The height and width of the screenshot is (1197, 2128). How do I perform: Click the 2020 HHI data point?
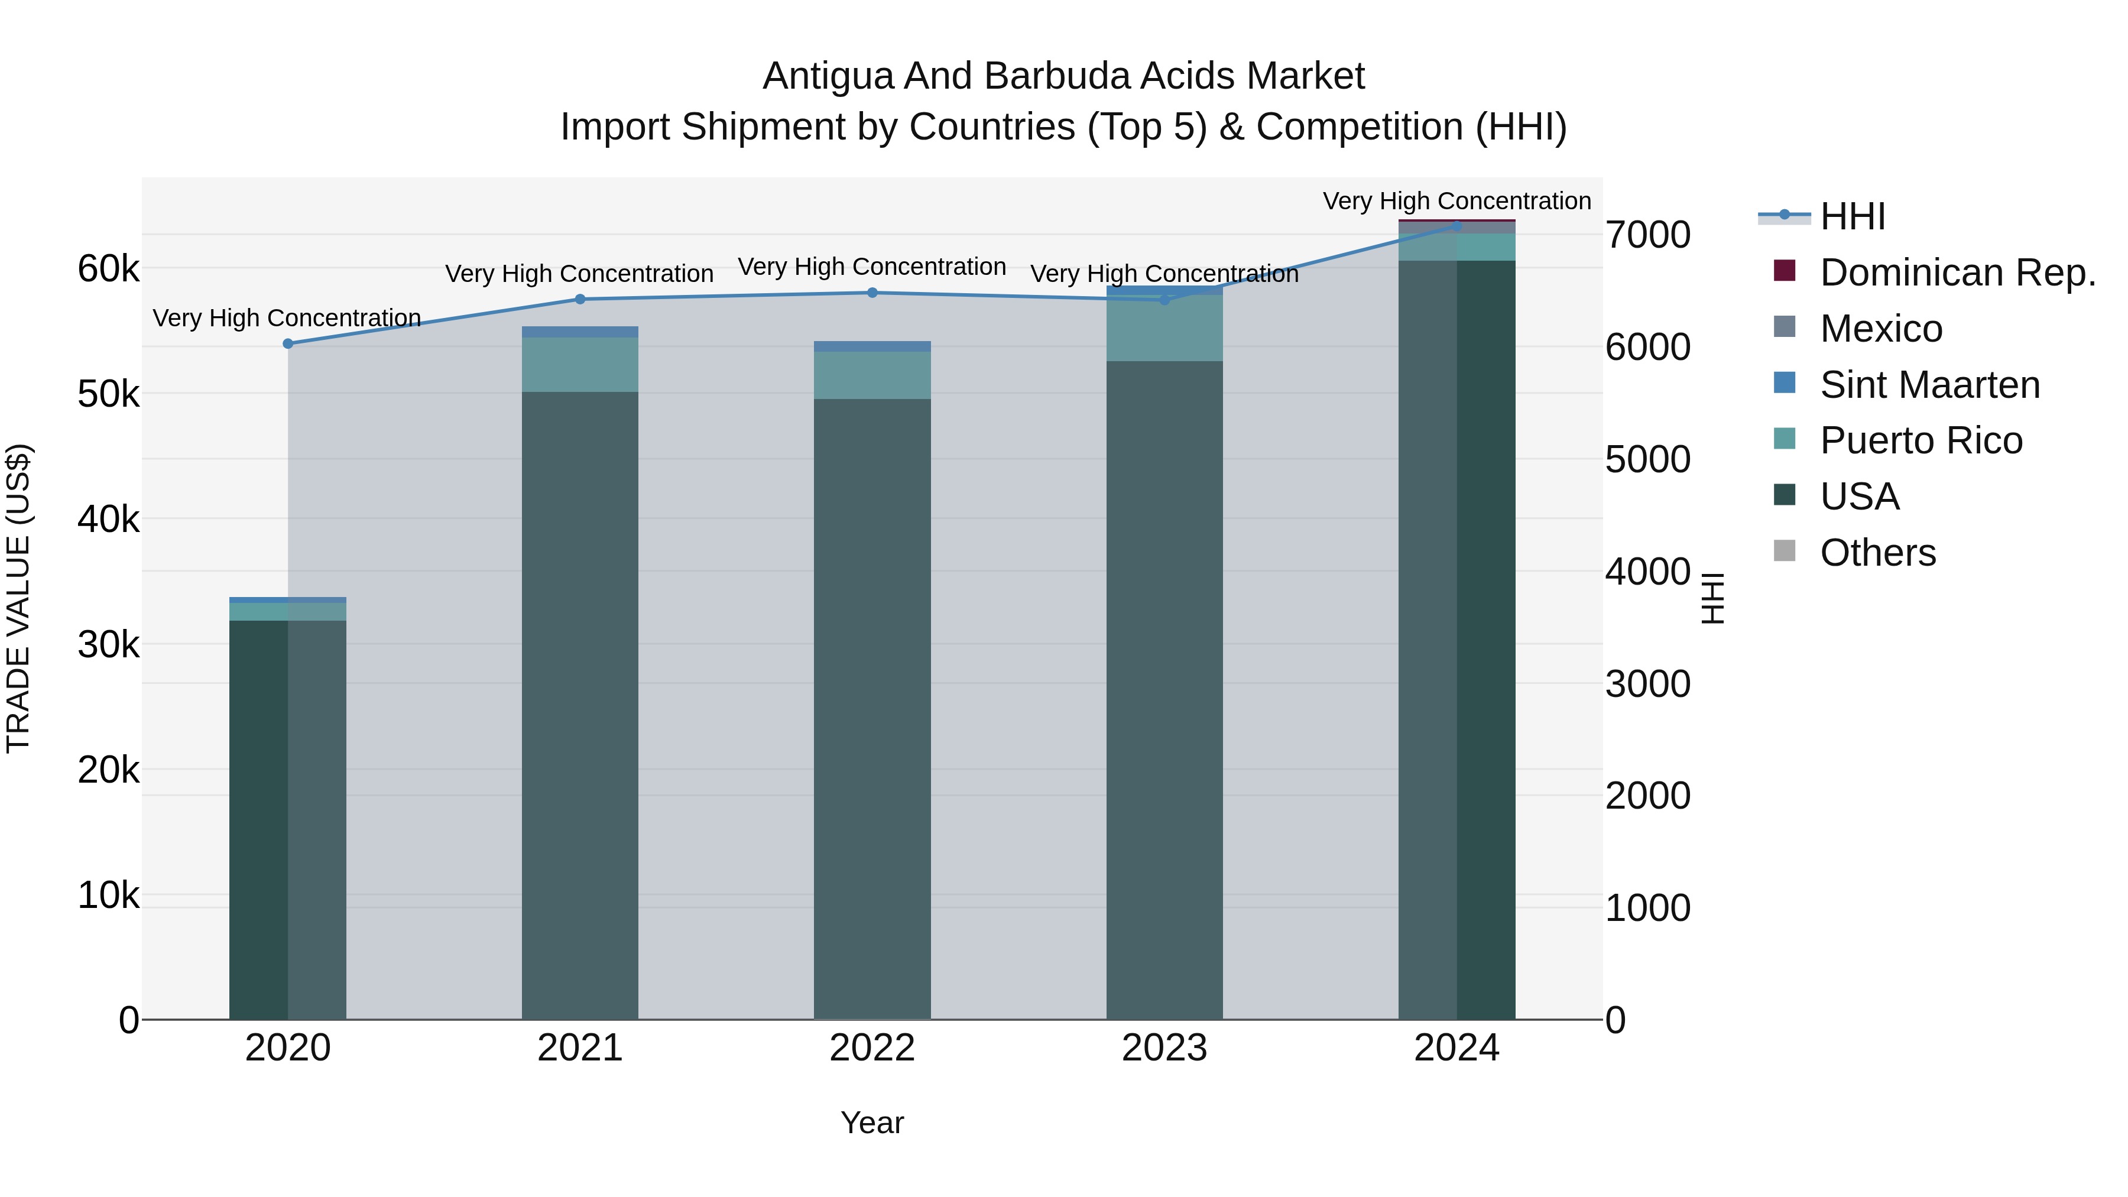[287, 343]
